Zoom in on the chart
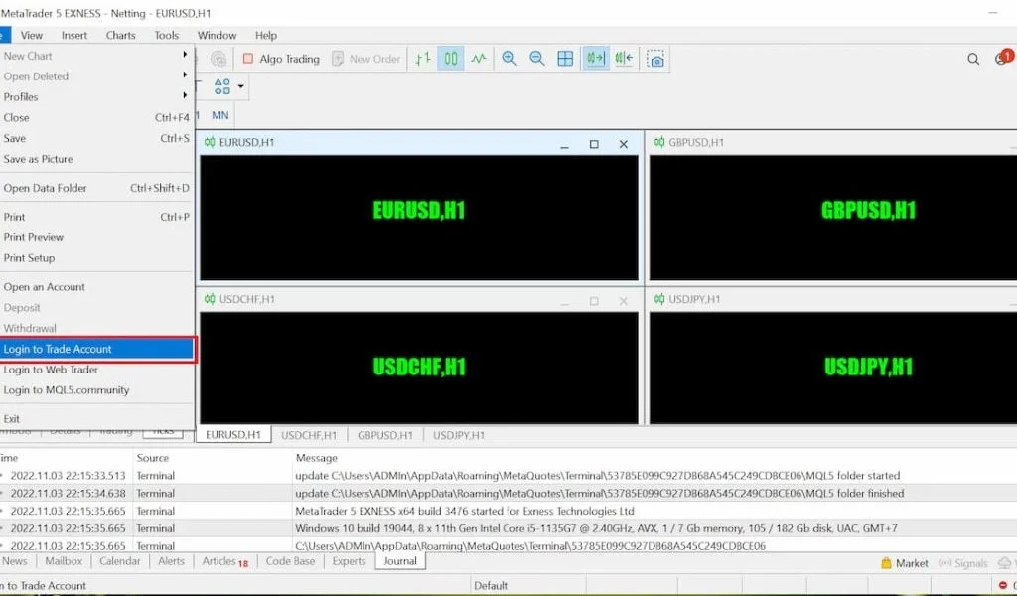Screen dimensions: 1017x596 [x=509, y=58]
